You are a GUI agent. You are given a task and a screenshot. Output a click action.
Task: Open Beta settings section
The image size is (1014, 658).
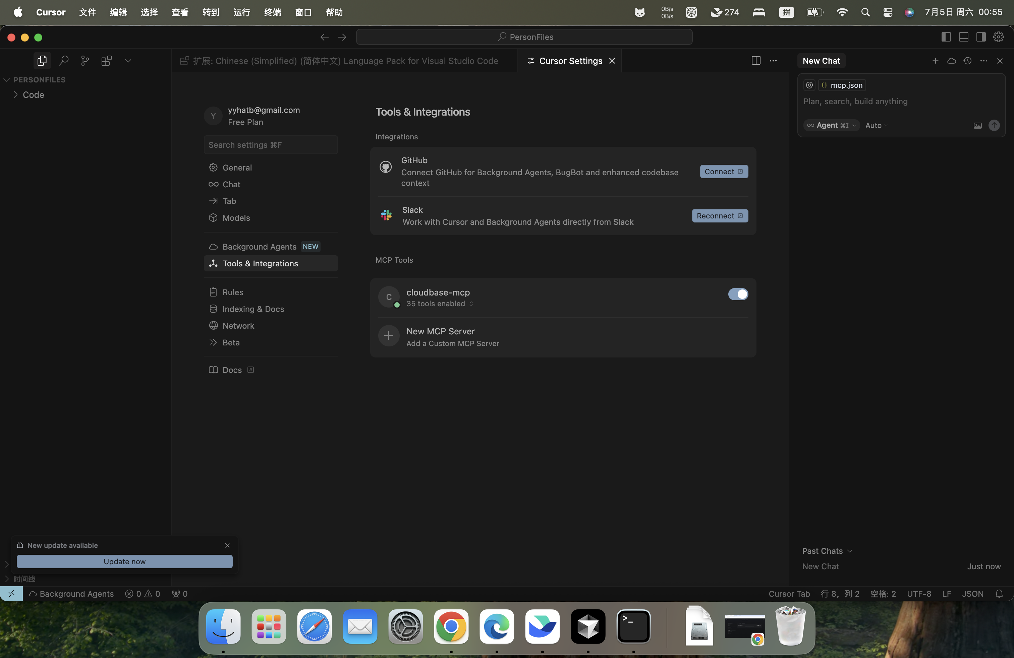click(271, 343)
